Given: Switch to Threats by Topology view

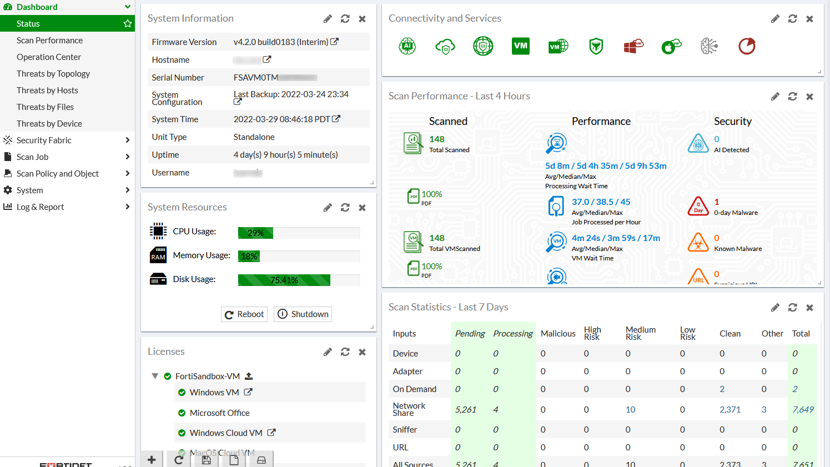Looking at the screenshot, I should [53, 73].
